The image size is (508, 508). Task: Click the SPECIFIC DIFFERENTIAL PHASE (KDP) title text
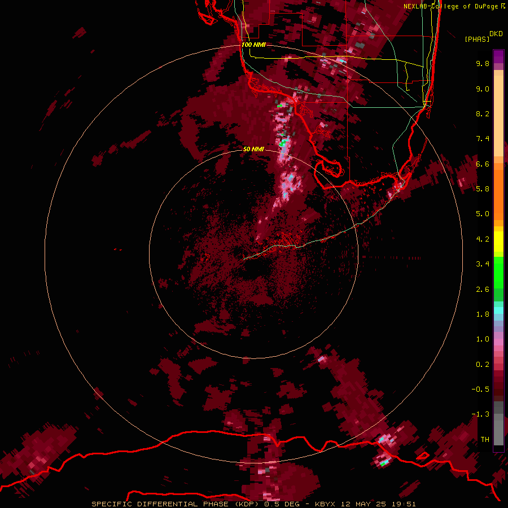click(x=175, y=504)
